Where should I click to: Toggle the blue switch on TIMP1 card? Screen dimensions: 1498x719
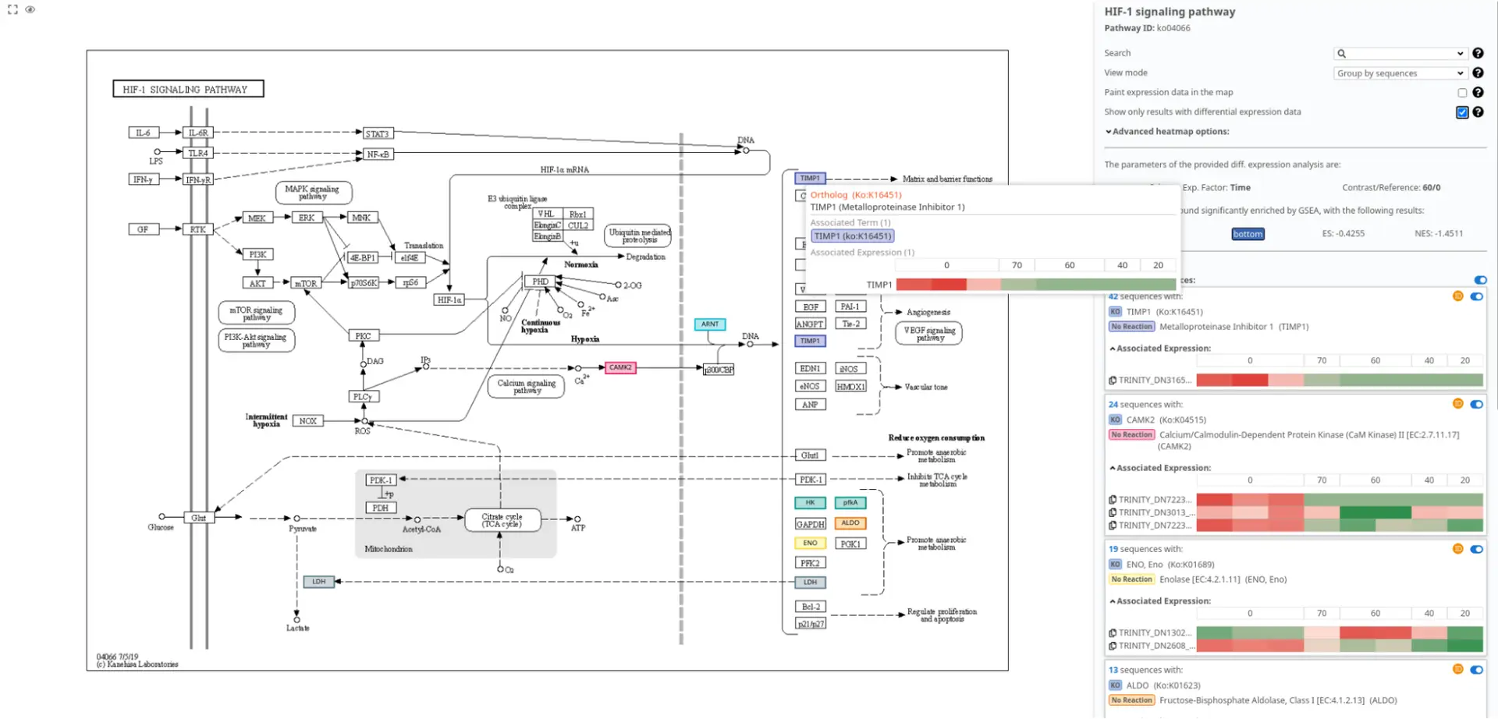(x=1476, y=296)
